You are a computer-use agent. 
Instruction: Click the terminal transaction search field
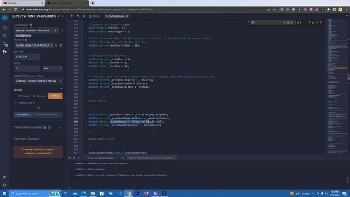152,158
